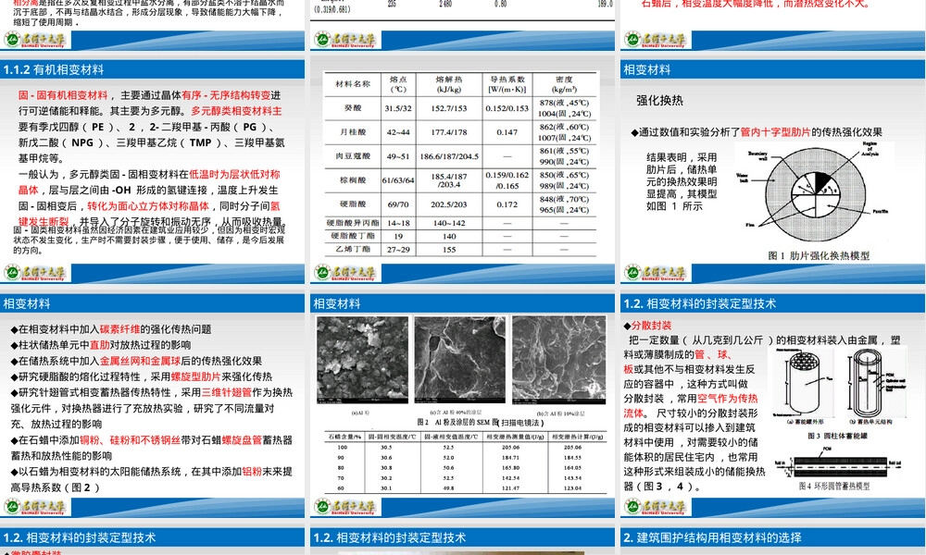Click the 0.172 thermal conductivity cell
The width and height of the screenshot is (926, 555).
(x=507, y=204)
